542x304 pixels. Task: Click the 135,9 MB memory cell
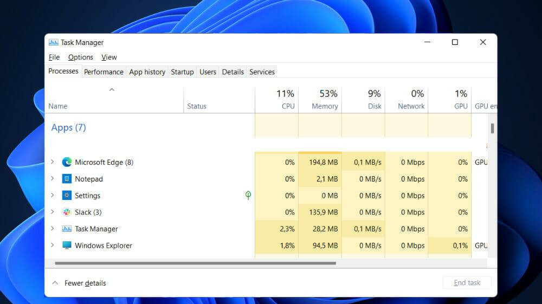[320, 212]
